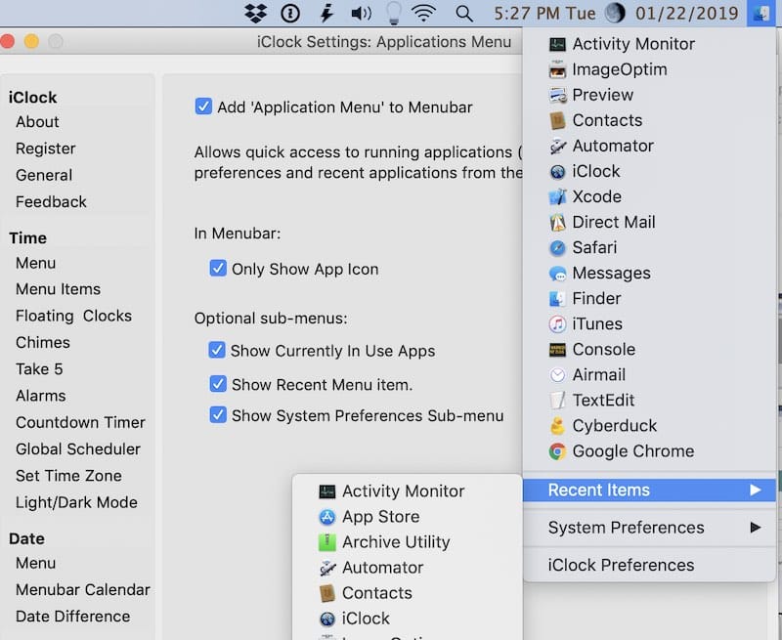Click the iClock globe icon in running apps
Image resolution: width=782 pixels, height=640 pixels.
pyautogui.click(x=557, y=171)
